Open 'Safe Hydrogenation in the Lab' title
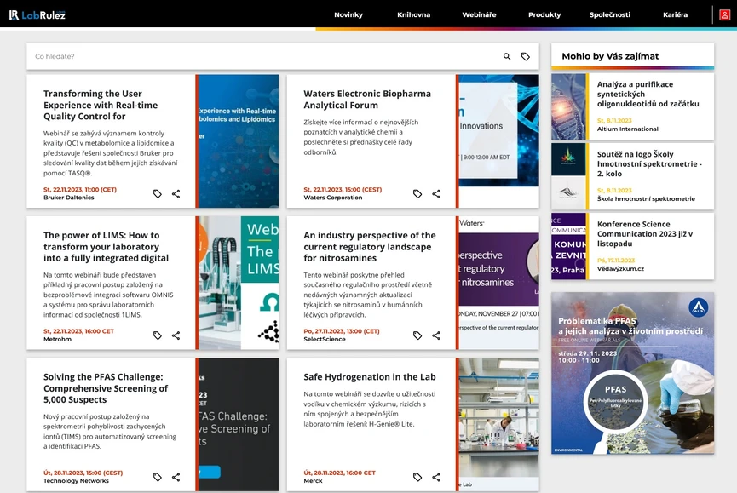This screenshot has width=737, height=493. coord(370,377)
